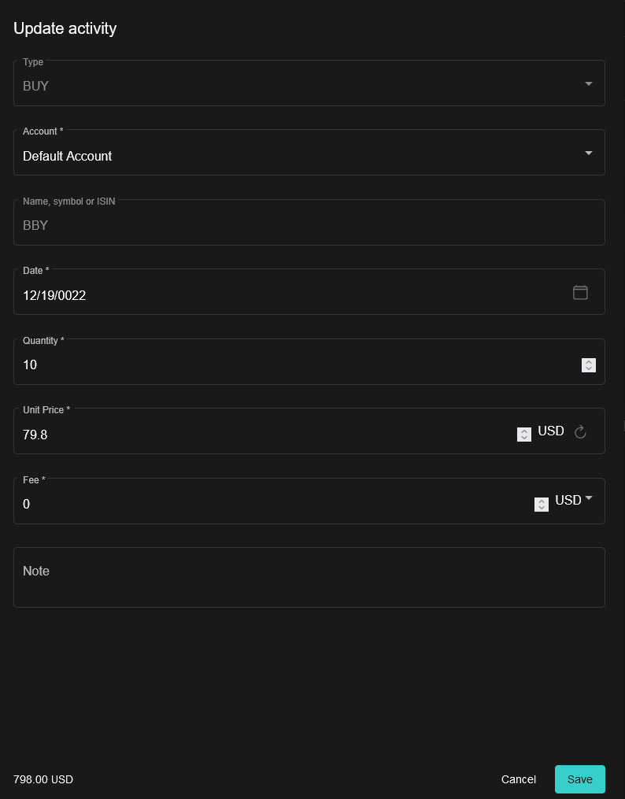
Task: Decrement the Unit Price using the down arrow
Action: point(524,438)
